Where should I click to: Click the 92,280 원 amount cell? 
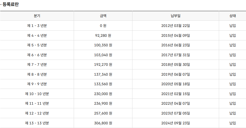tap(103, 35)
